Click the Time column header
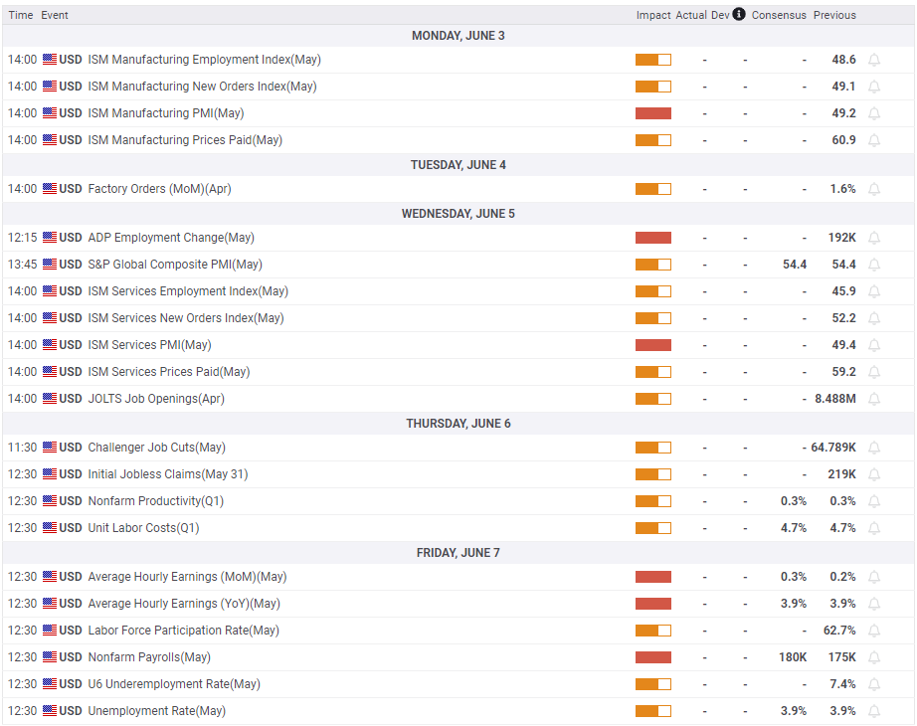917x726 pixels. click(20, 15)
